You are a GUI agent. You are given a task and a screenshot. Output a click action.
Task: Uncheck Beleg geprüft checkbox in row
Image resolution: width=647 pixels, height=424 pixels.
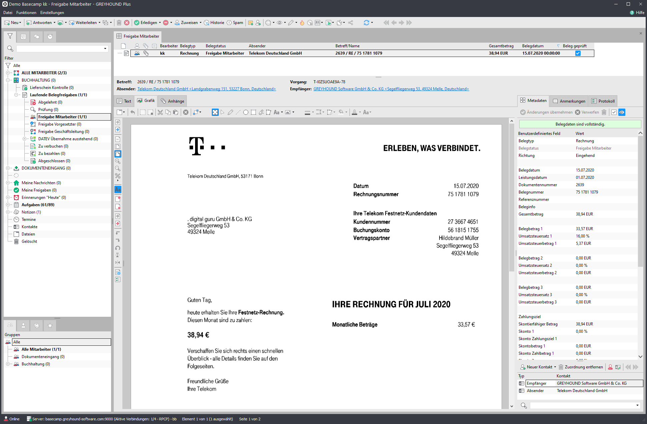[578, 53]
